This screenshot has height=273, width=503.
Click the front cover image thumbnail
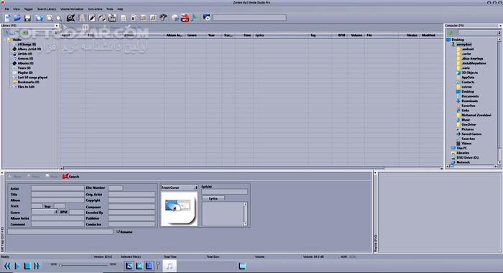point(179,208)
